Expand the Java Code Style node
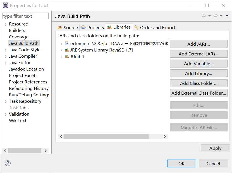 point(6,50)
